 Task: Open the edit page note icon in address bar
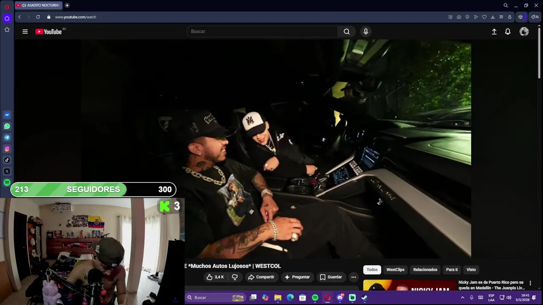pyautogui.click(x=451, y=17)
